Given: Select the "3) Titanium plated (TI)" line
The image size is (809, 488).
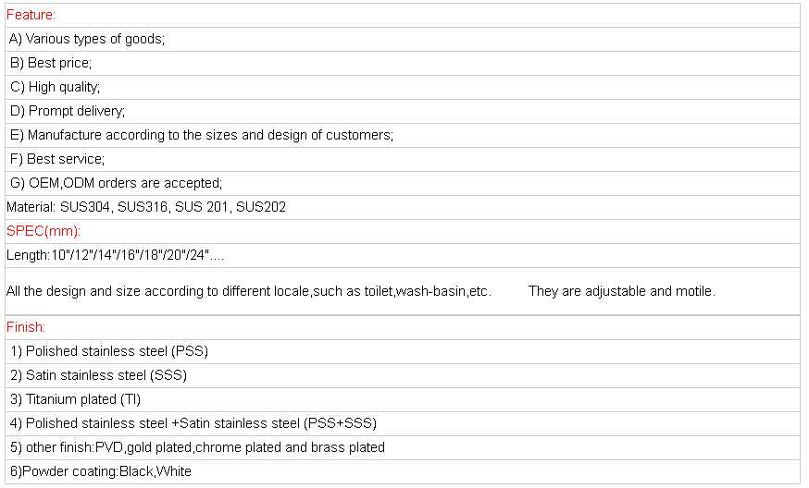Looking at the screenshot, I should click(x=76, y=399).
